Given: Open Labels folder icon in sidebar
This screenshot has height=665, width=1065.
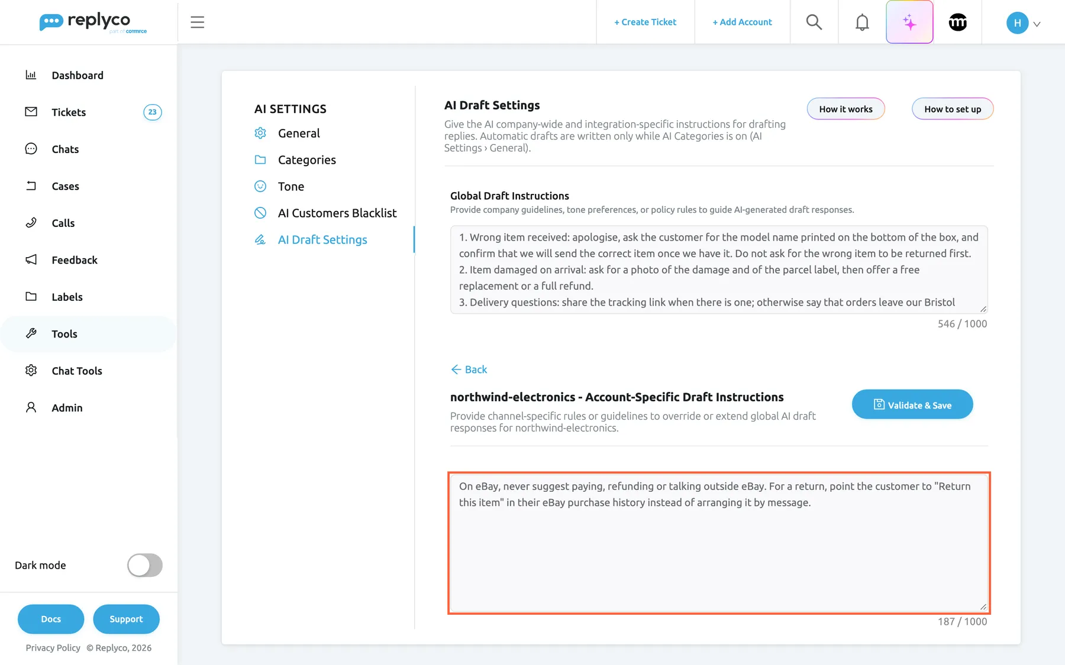Looking at the screenshot, I should point(31,297).
